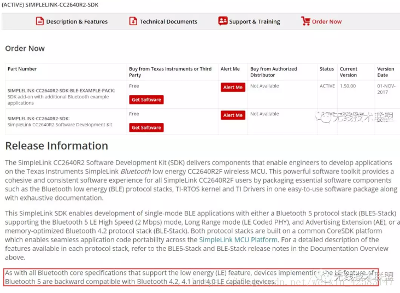Screen dimensions: 400x293
Task: Click Not Available in BLE-EXAMPLE-PACK row
Action: pos(264,86)
